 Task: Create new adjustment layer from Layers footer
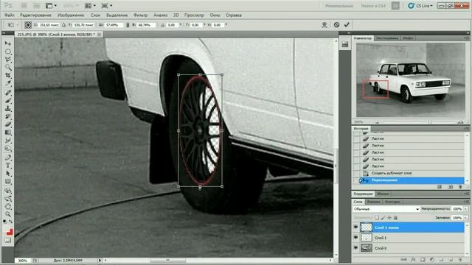432,259
